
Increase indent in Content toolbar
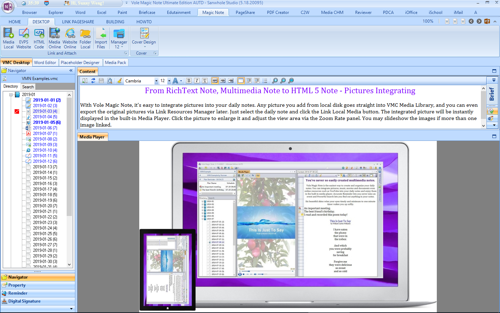(x=249, y=81)
